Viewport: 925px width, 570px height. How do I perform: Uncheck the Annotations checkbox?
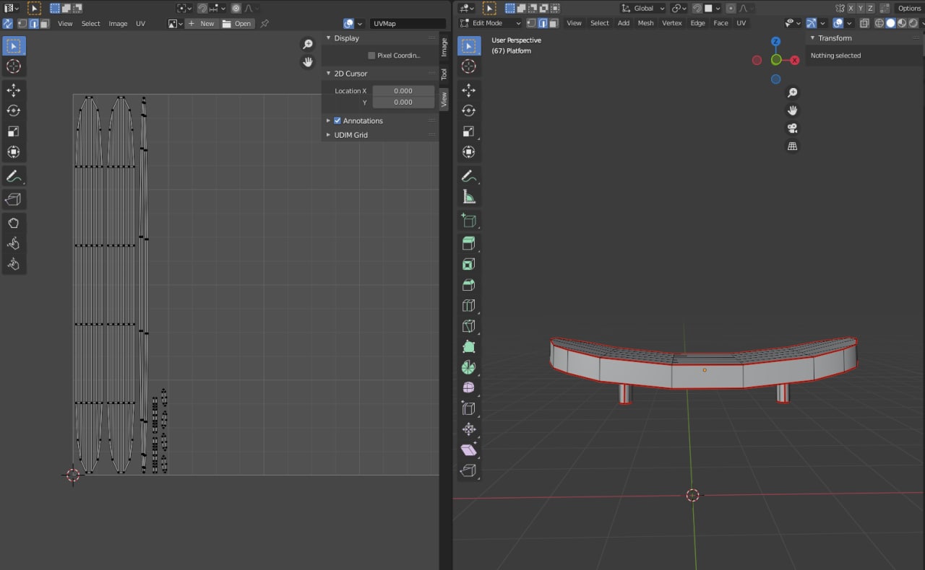pyautogui.click(x=337, y=120)
